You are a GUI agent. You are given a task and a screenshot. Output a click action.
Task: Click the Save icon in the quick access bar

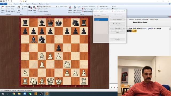click(3, 1)
